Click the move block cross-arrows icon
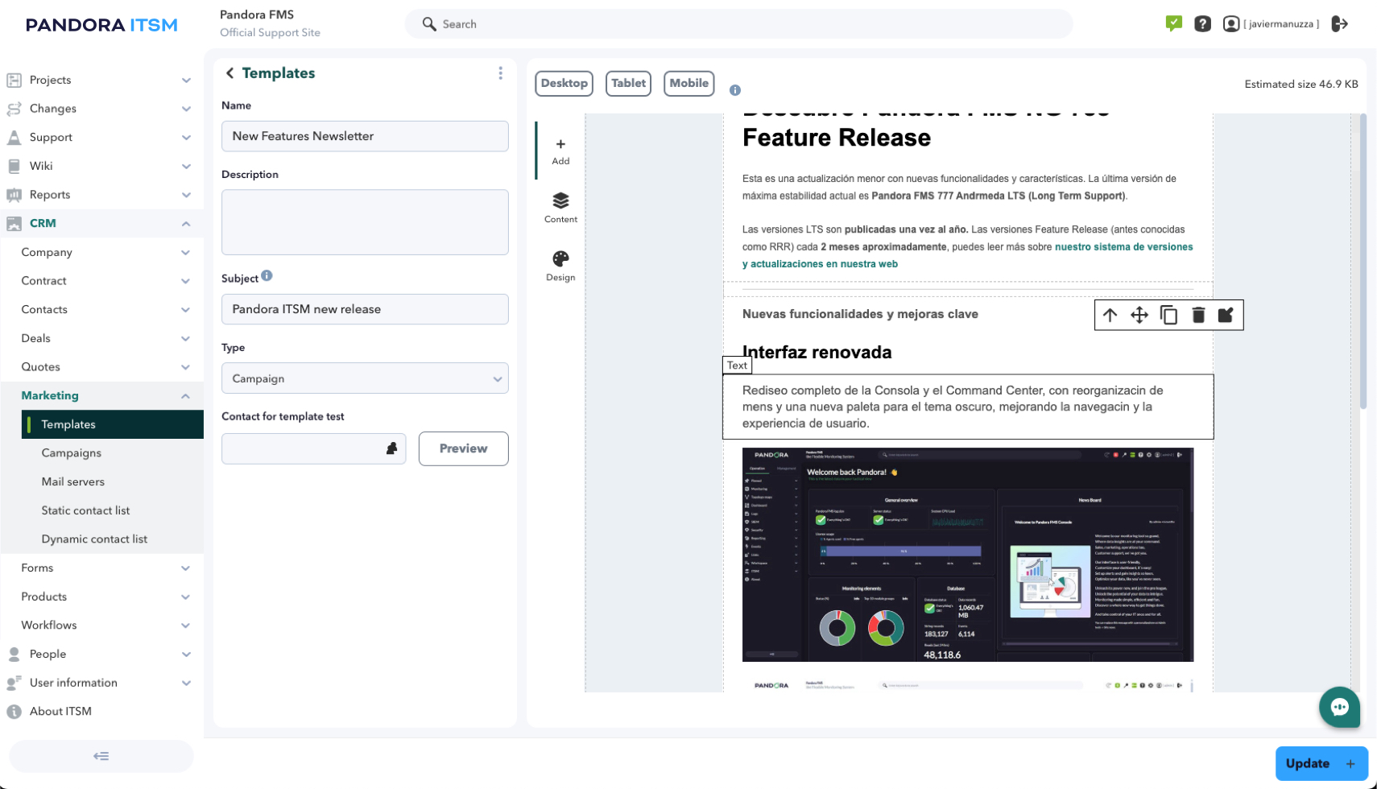The height and width of the screenshot is (789, 1377). tap(1139, 315)
